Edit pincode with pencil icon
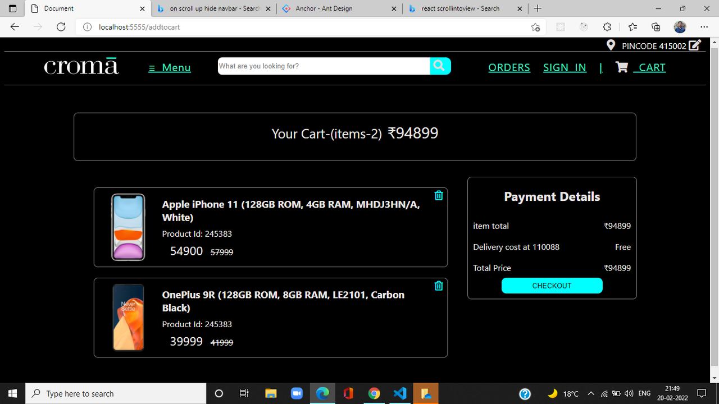The image size is (719, 404). [x=695, y=45]
